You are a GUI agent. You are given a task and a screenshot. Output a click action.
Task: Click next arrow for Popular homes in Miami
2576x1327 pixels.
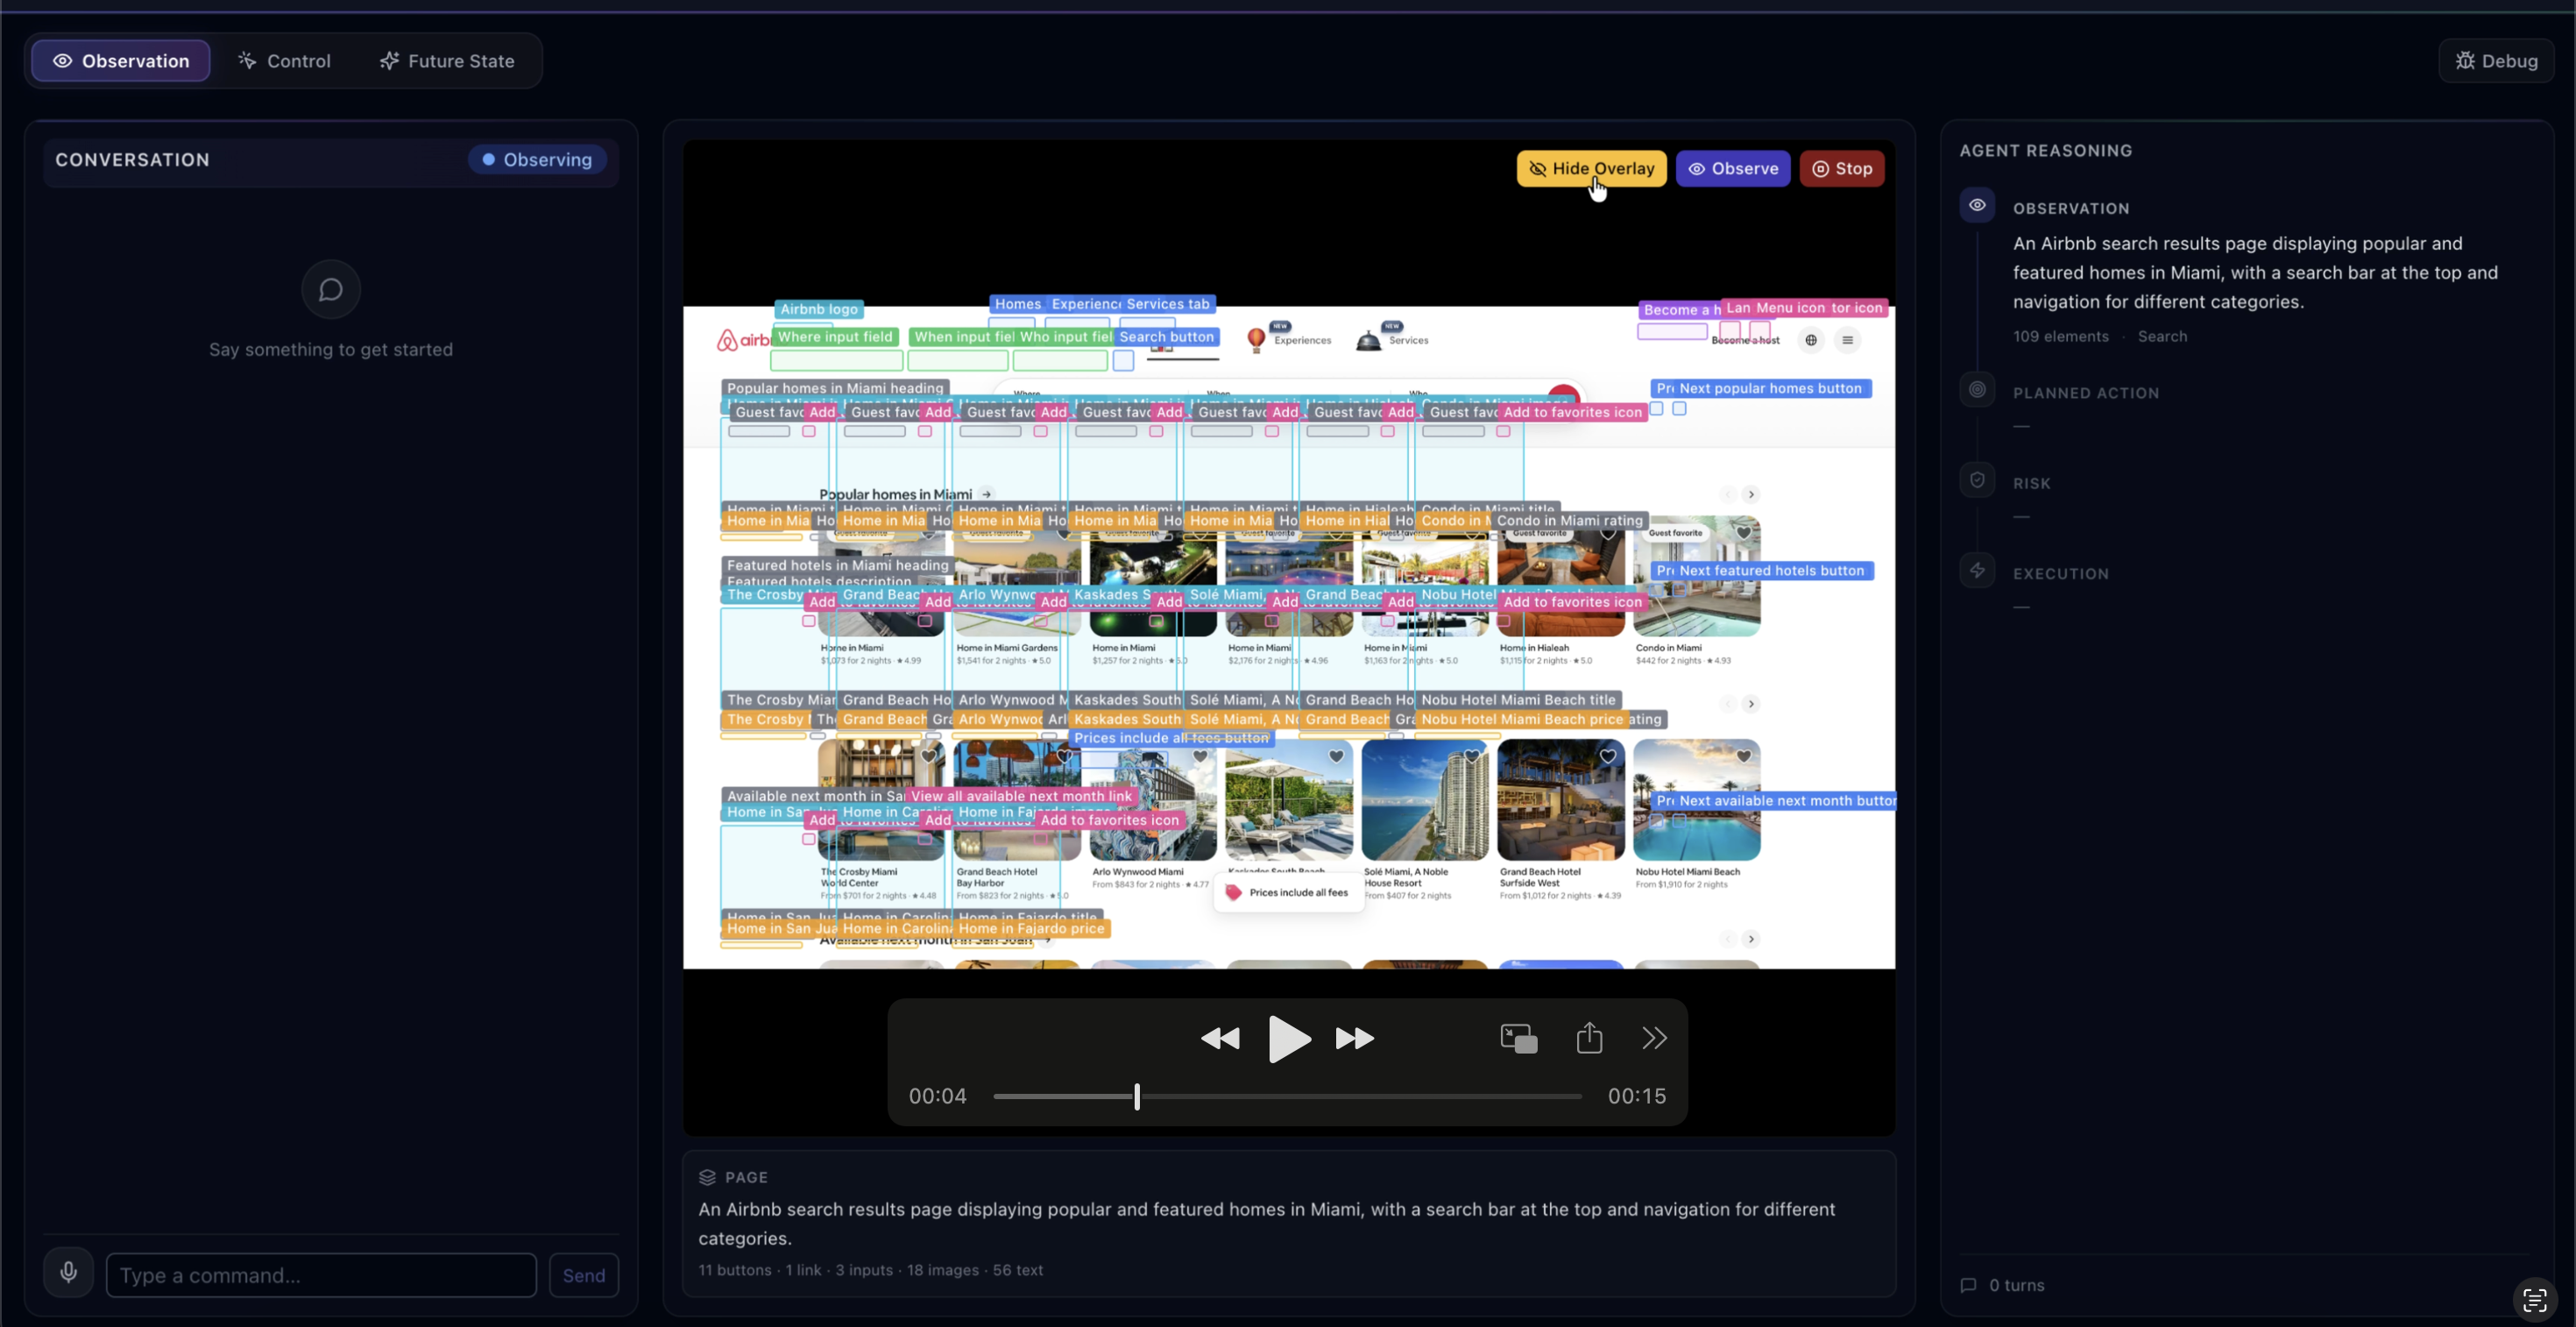tap(1751, 494)
